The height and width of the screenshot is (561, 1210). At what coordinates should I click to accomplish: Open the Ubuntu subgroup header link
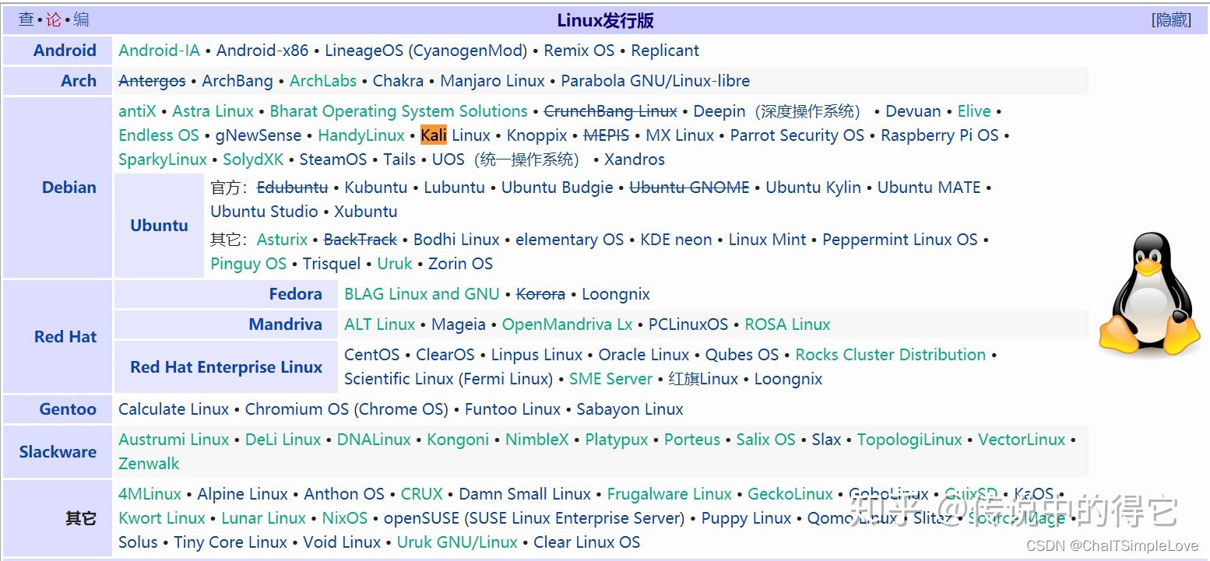pos(159,226)
